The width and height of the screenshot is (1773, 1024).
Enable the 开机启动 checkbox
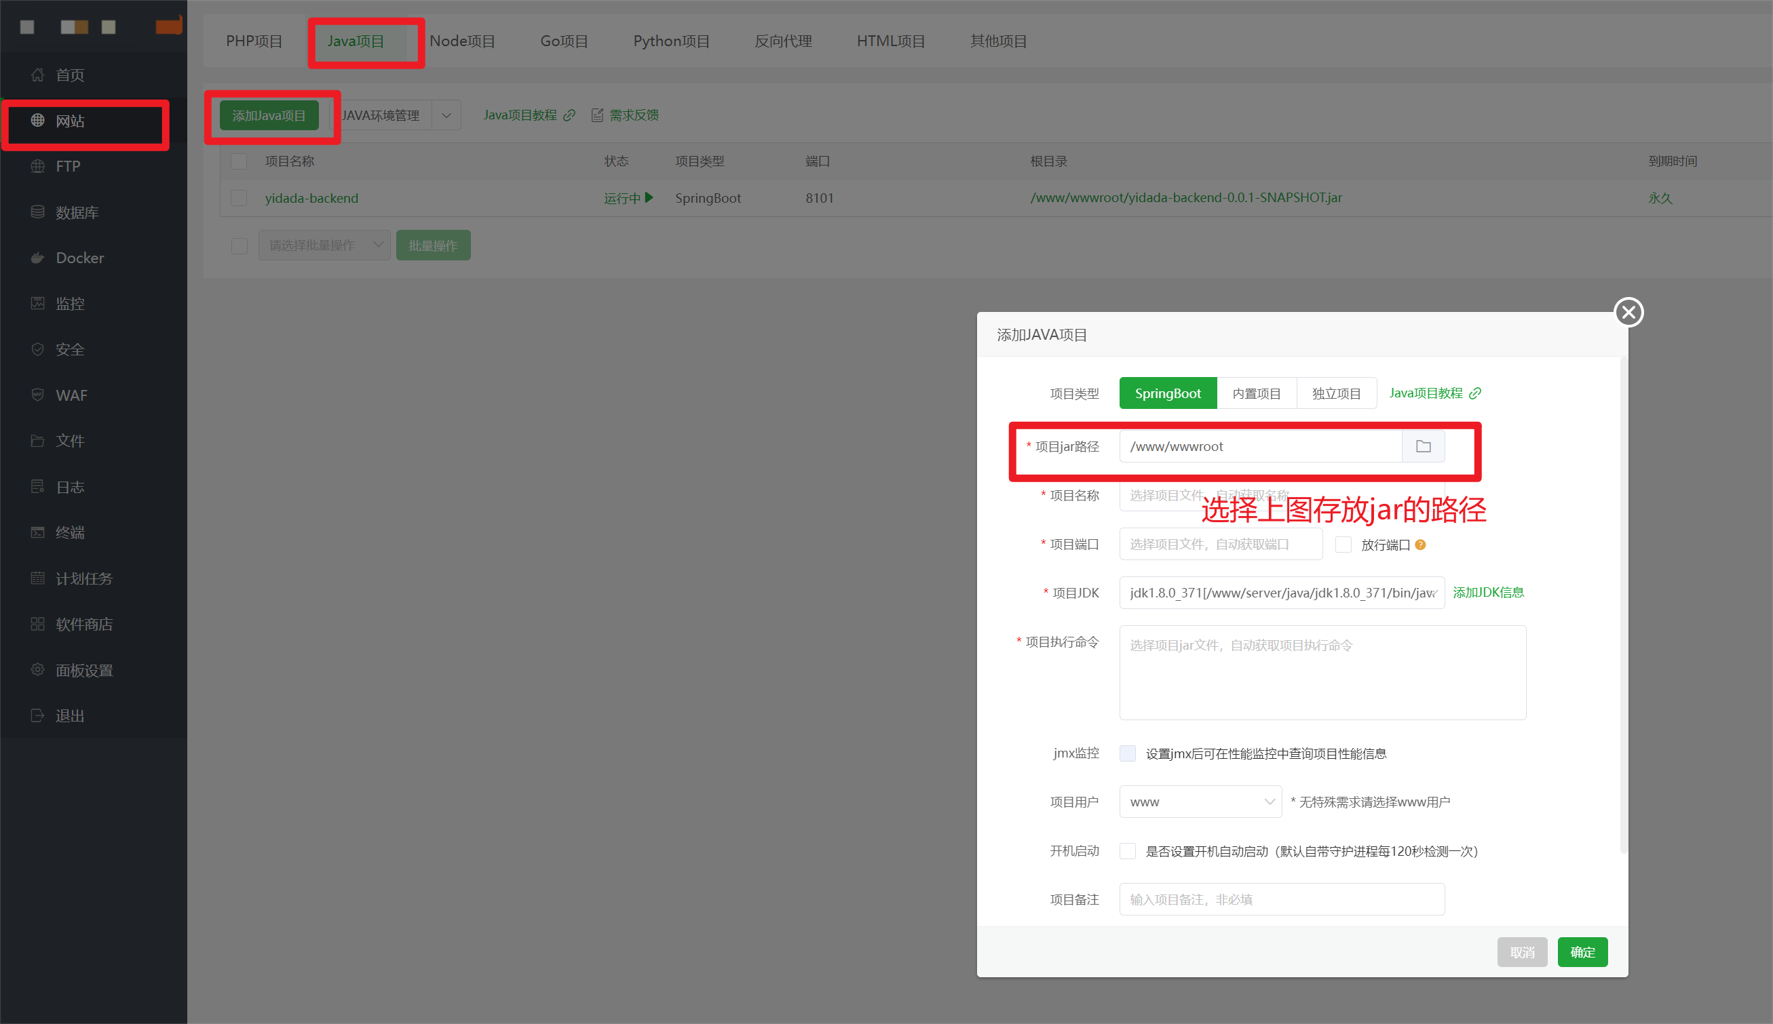(x=1128, y=851)
